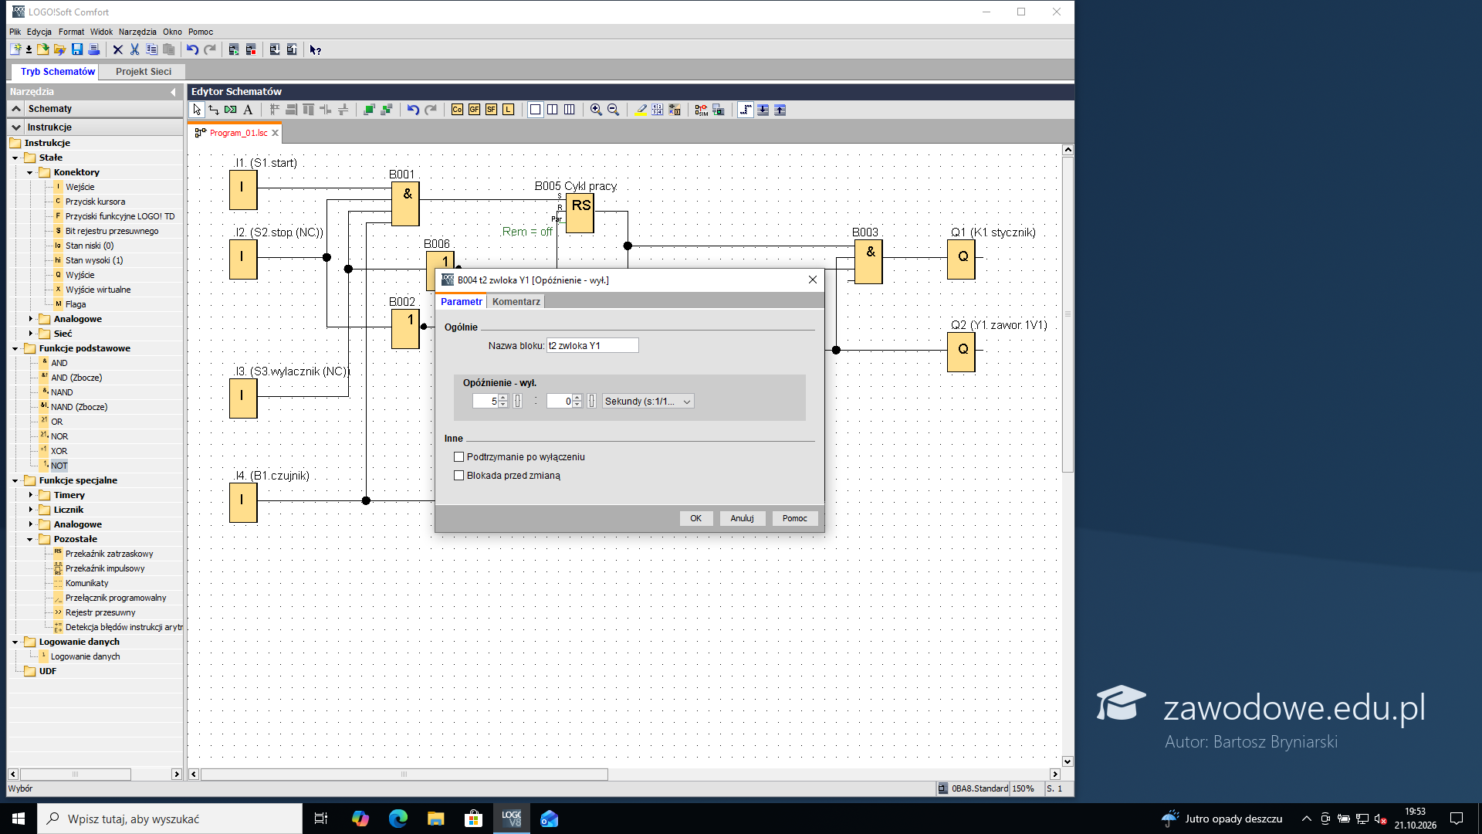The width and height of the screenshot is (1482, 834).
Task: Open the Constants (Co) block toolbar
Action: point(457,110)
